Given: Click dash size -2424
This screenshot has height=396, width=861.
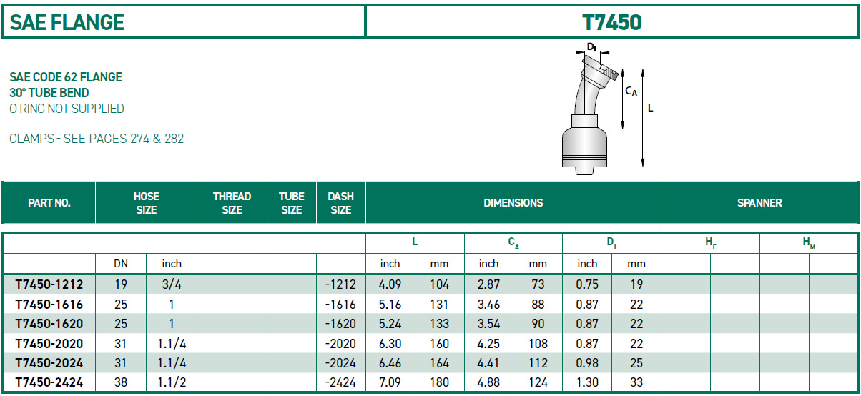Looking at the screenshot, I should 340,382.
